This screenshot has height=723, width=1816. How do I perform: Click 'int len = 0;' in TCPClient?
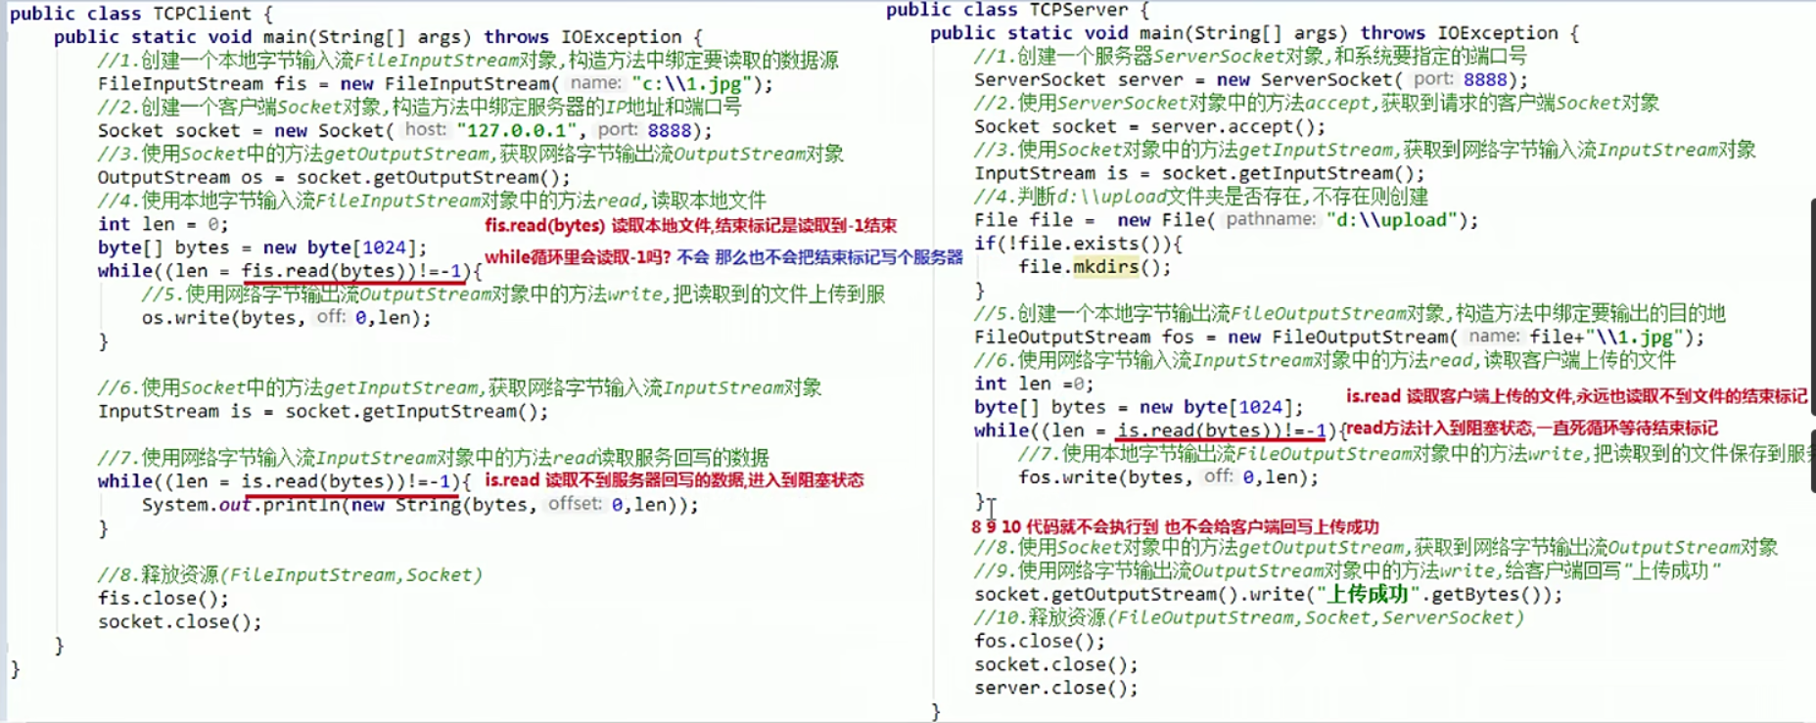click(x=163, y=225)
